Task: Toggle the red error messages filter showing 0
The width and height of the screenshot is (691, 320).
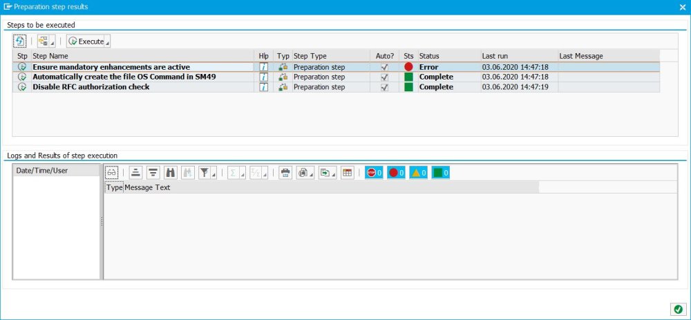Action: [396, 173]
